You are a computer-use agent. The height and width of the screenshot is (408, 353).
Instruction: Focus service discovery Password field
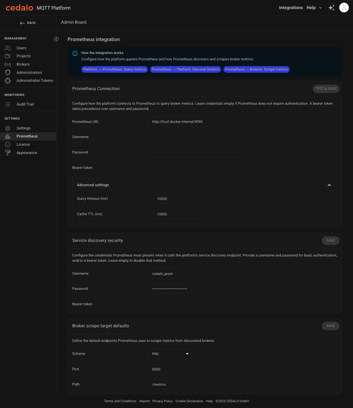[198, 289]
